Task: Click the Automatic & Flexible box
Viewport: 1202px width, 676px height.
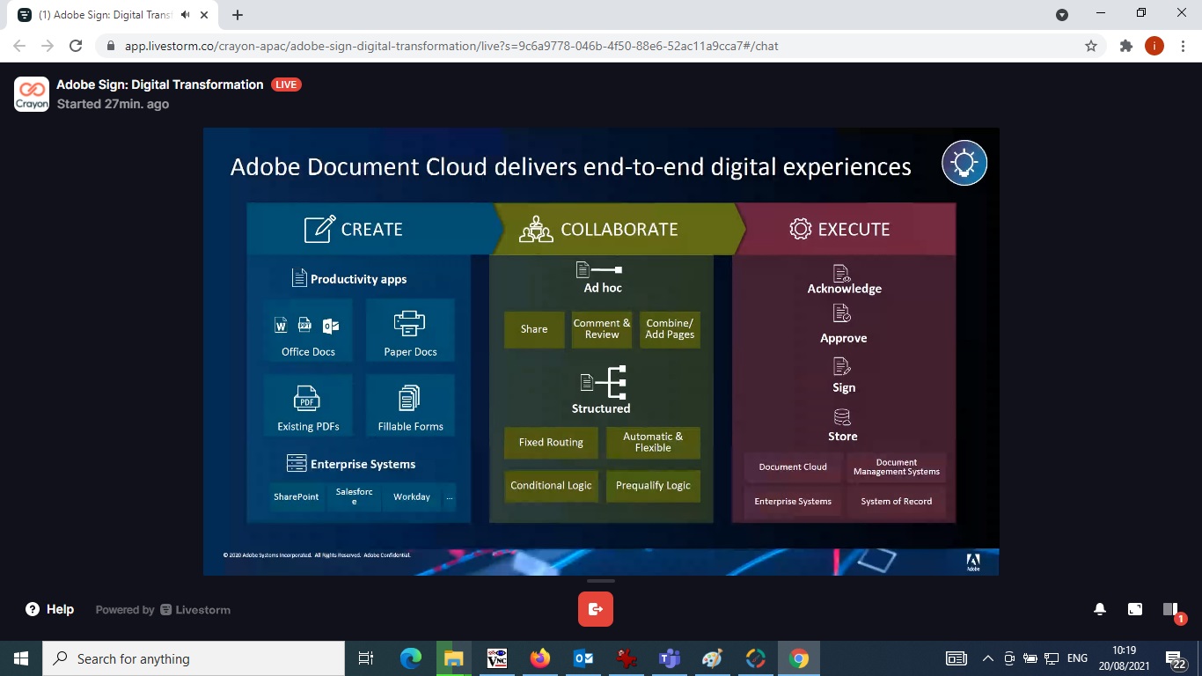Action: [653, 443]
